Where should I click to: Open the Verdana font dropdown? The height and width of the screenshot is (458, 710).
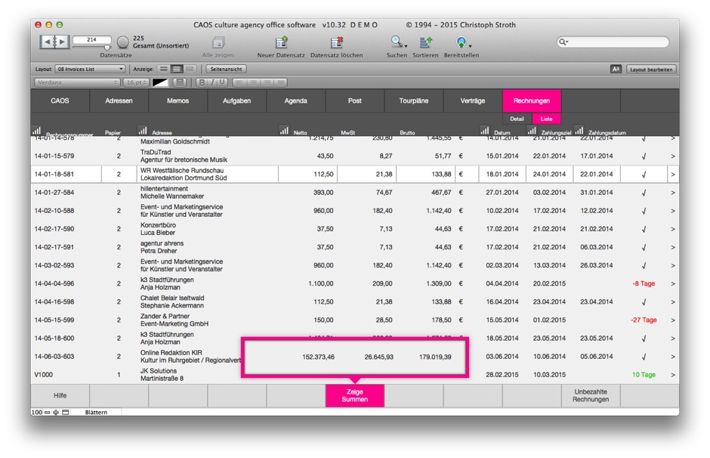(x=77, y=82)
